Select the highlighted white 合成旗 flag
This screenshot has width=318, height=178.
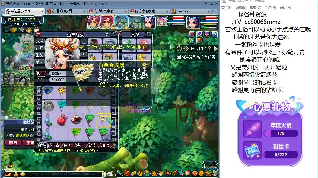pyautogui.click(x=104, y=120)
